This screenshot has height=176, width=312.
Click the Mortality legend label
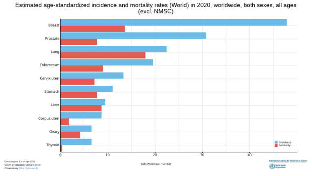coord(285,146)
